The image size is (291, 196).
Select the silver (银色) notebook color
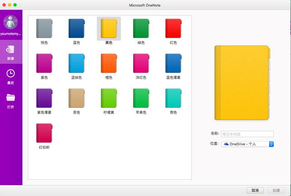[x=44, y=28]
